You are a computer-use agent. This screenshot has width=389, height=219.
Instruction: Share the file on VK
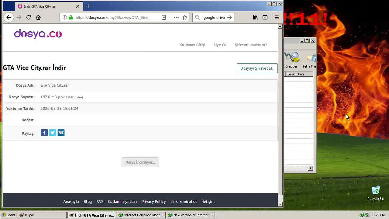click(61, 133)
